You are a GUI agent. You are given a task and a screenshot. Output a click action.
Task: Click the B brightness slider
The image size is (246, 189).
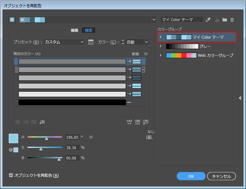(45, 158)
